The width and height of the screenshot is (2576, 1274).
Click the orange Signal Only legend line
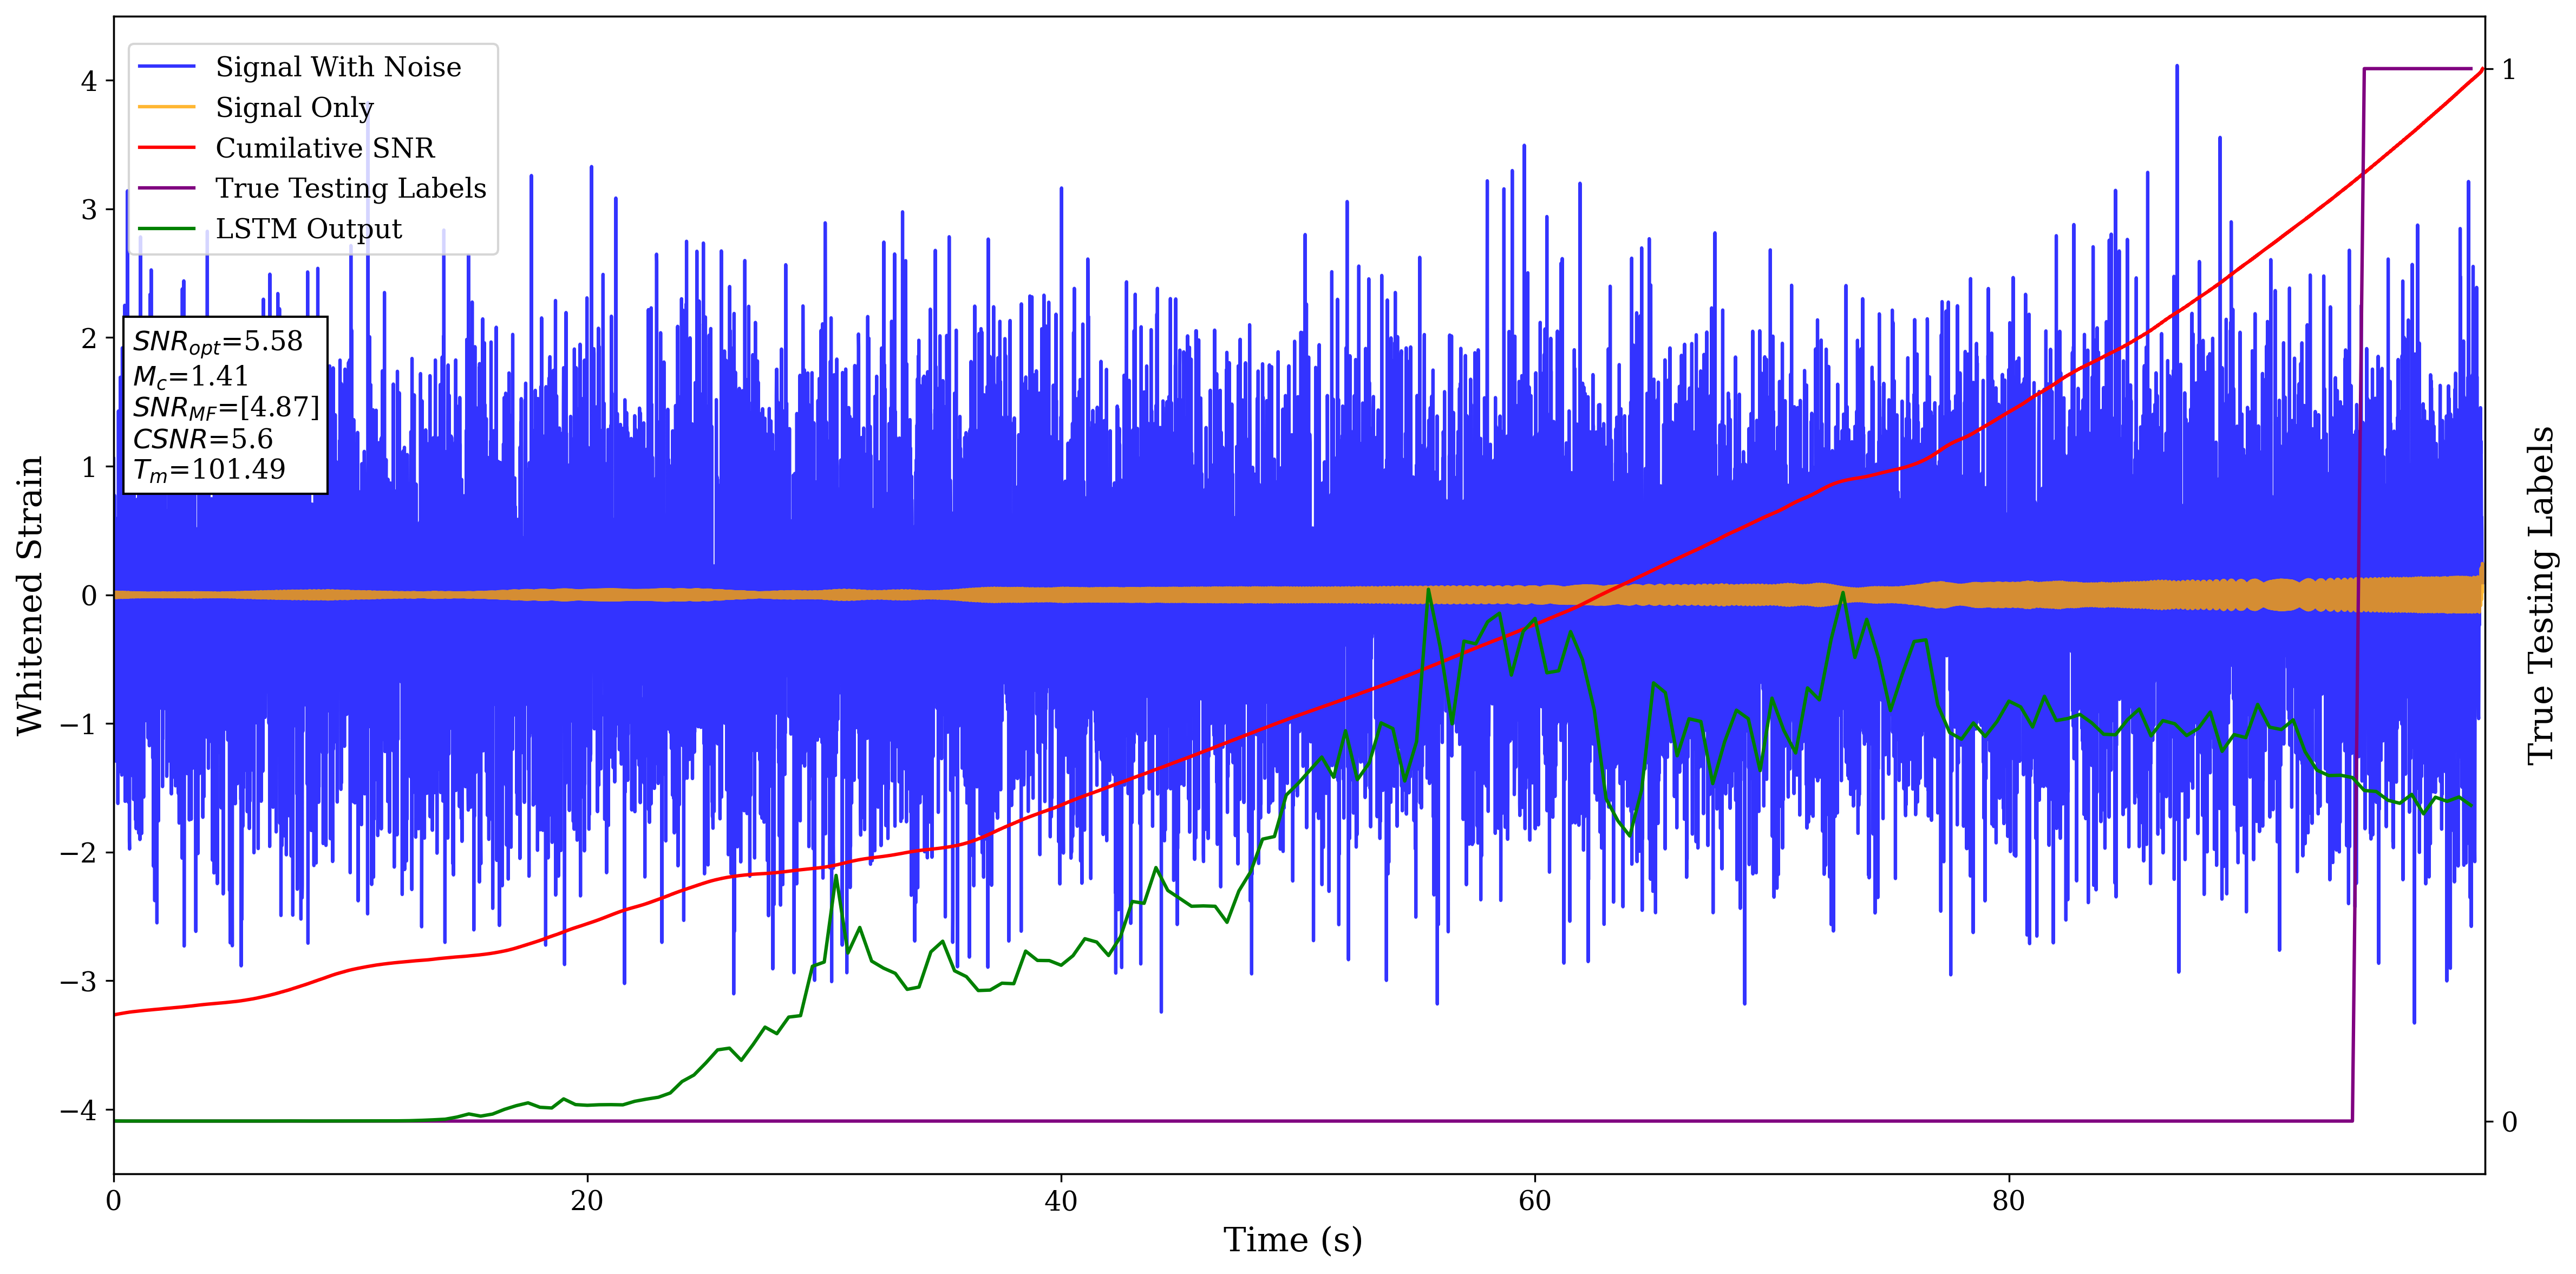(166, 107)
